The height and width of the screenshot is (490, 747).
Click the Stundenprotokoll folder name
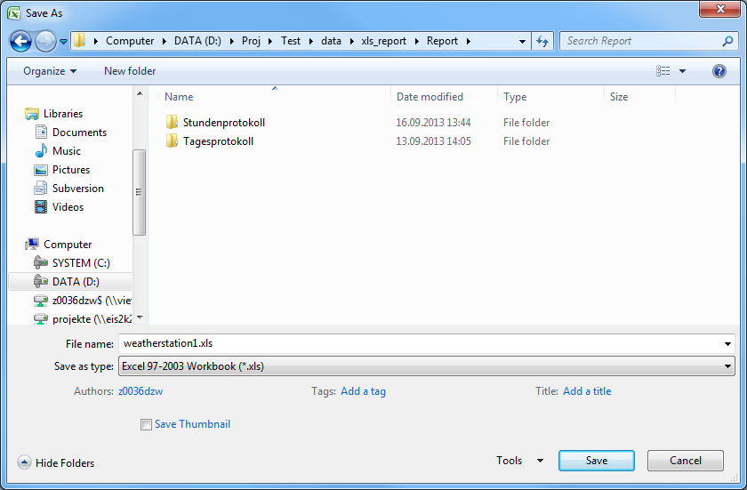click(224, 123)
